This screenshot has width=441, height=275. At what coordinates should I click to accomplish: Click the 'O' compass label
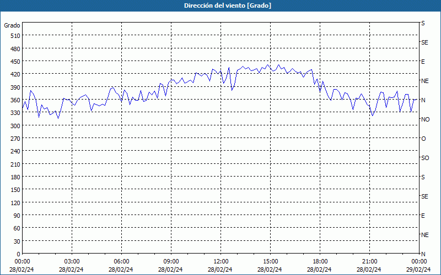pyautogui.click(x=423, y=139)
